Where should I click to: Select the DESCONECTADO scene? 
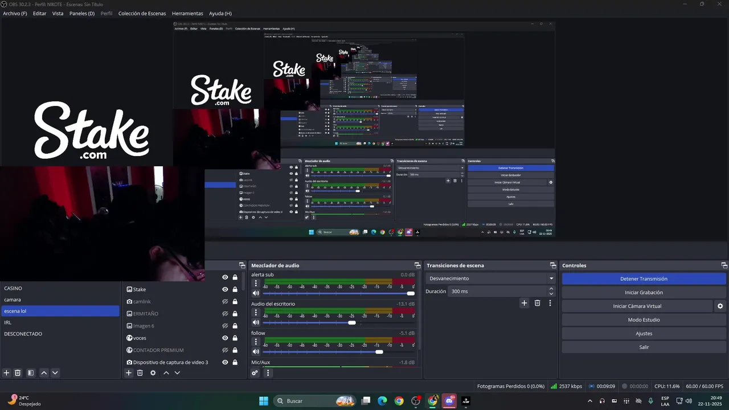point(60,334)
